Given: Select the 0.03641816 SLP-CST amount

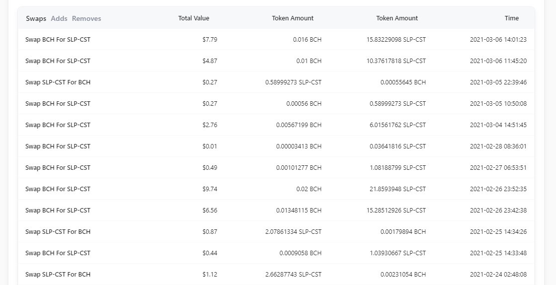Looking at the screenshot, I should click(x=397, y=146).
